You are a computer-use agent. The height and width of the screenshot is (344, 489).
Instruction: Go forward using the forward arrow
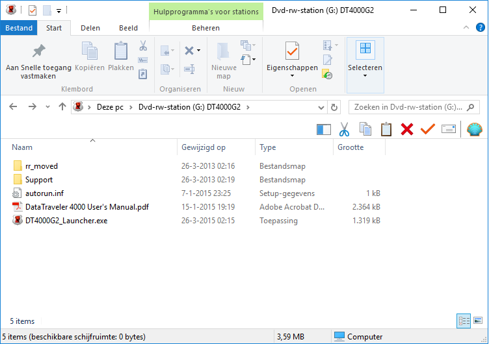[32, 107]
